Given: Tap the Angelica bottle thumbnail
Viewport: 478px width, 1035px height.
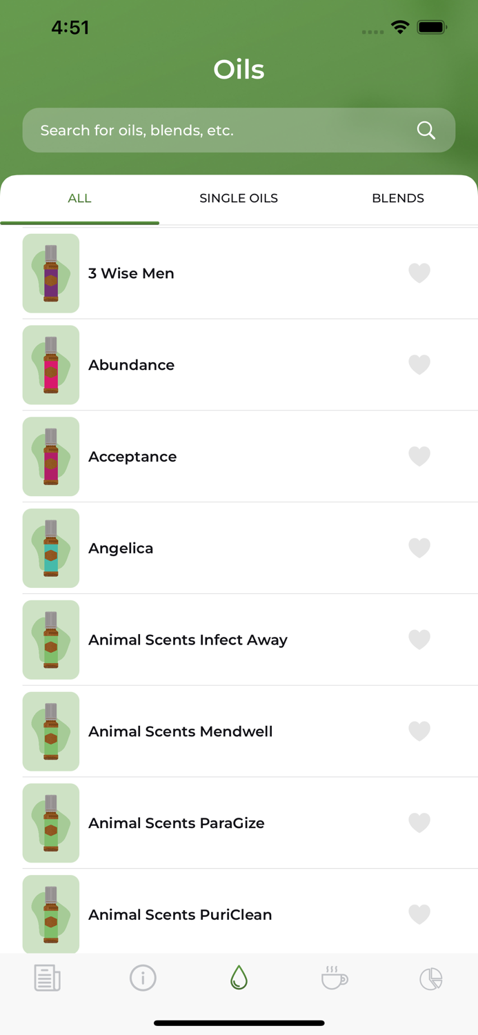Looking at the screenshot, I should pos(50,548).
